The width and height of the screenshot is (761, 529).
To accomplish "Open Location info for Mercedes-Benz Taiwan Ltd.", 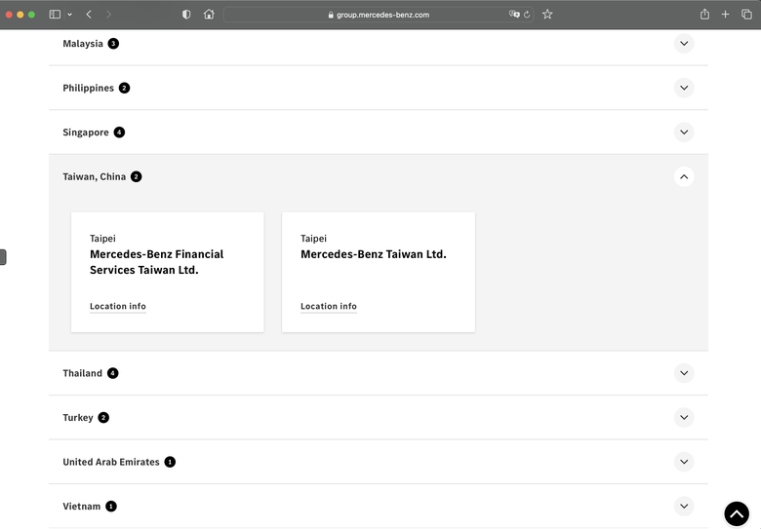I will point(329,306).
